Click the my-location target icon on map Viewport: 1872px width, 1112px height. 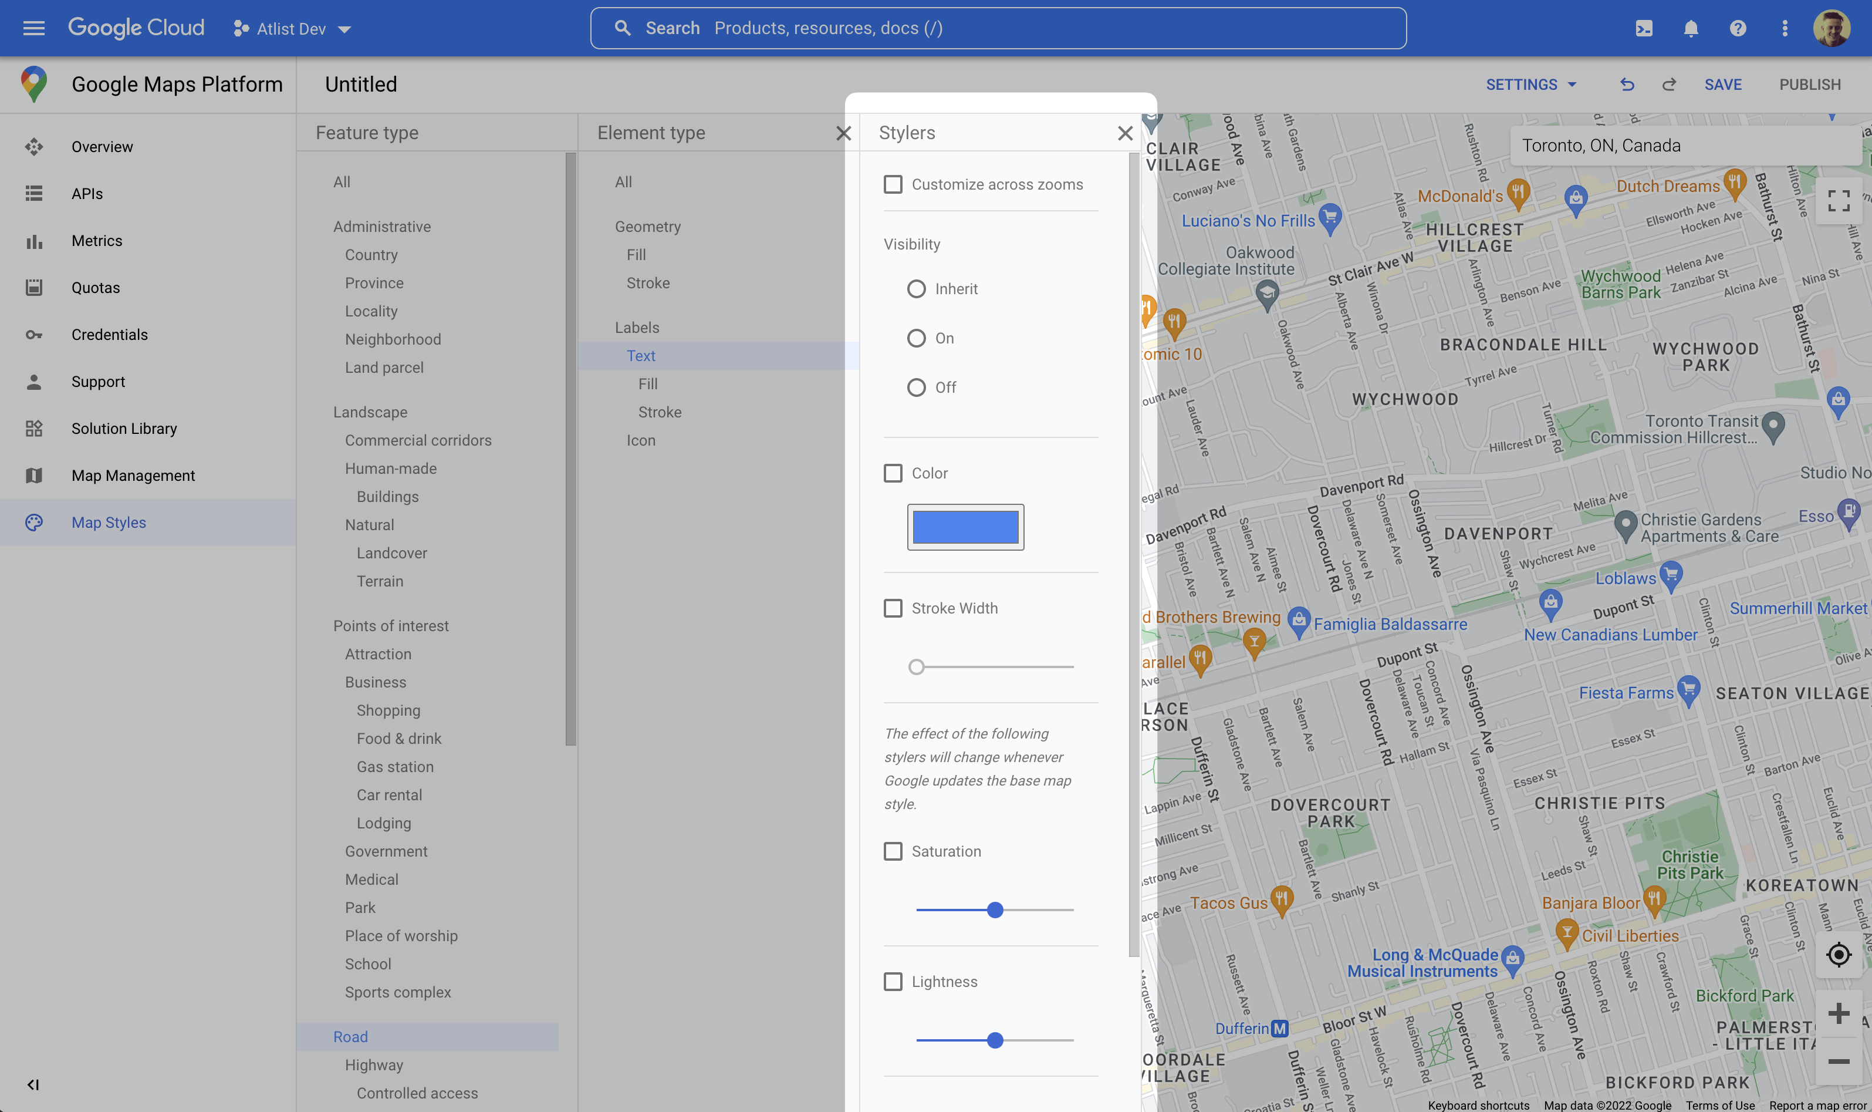point(1839,955)
